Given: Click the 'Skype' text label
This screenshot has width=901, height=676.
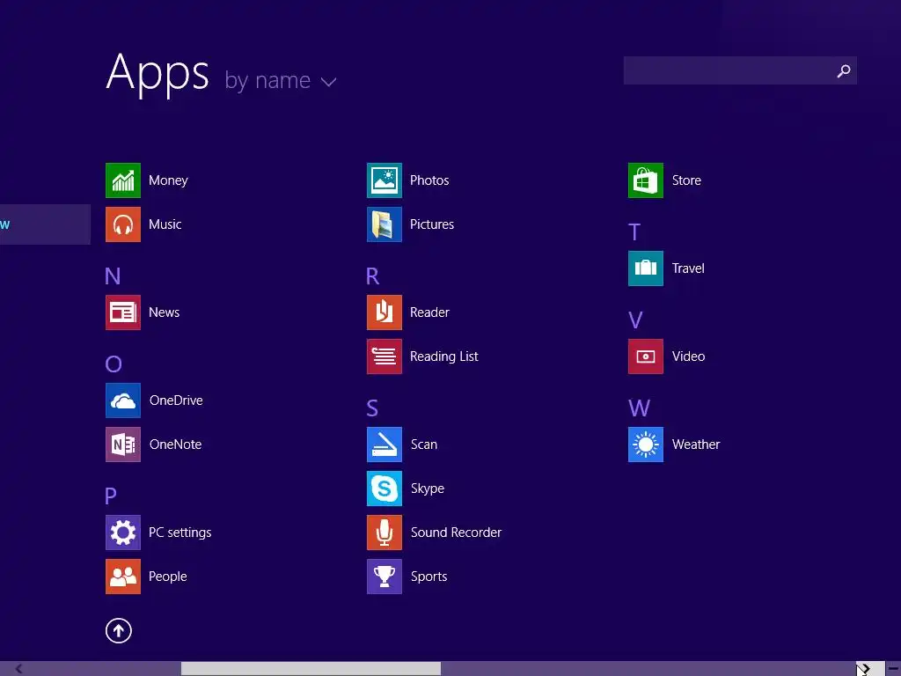Looking at the screenshot, I should 428,489.
